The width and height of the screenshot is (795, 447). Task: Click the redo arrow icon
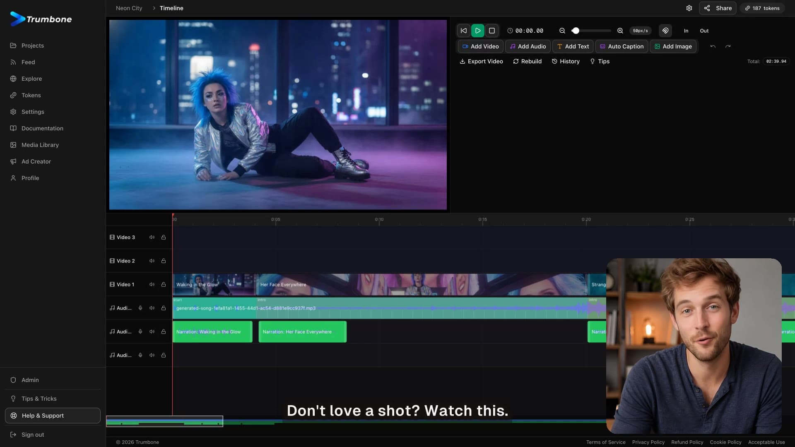(x=728, y=46)
